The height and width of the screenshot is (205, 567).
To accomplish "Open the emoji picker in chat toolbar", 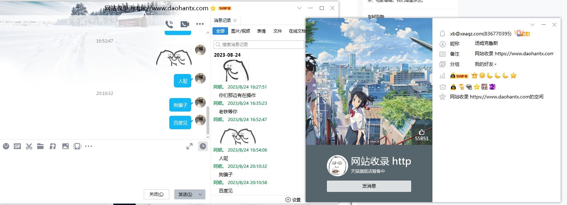I will (x=6, y=146).
